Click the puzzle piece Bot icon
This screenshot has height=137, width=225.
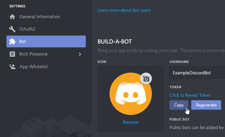click(x=12, y=41)
